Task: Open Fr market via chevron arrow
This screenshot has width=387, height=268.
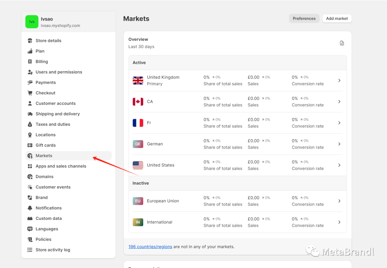Action: [x=339, y=123]
